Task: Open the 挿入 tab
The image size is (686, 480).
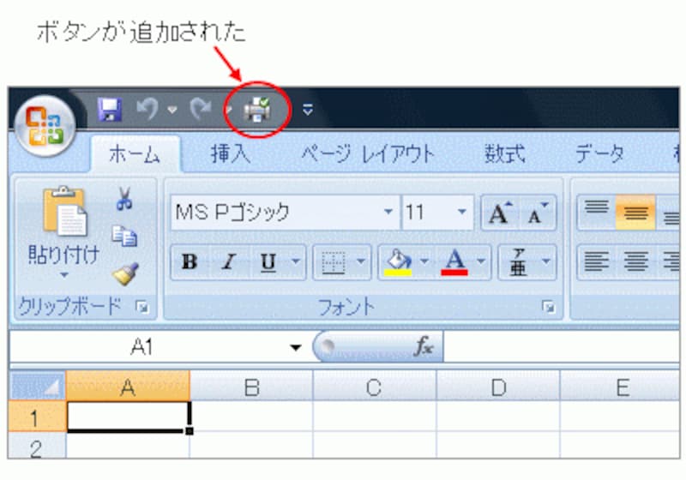Action: click(x=231, y=154)
